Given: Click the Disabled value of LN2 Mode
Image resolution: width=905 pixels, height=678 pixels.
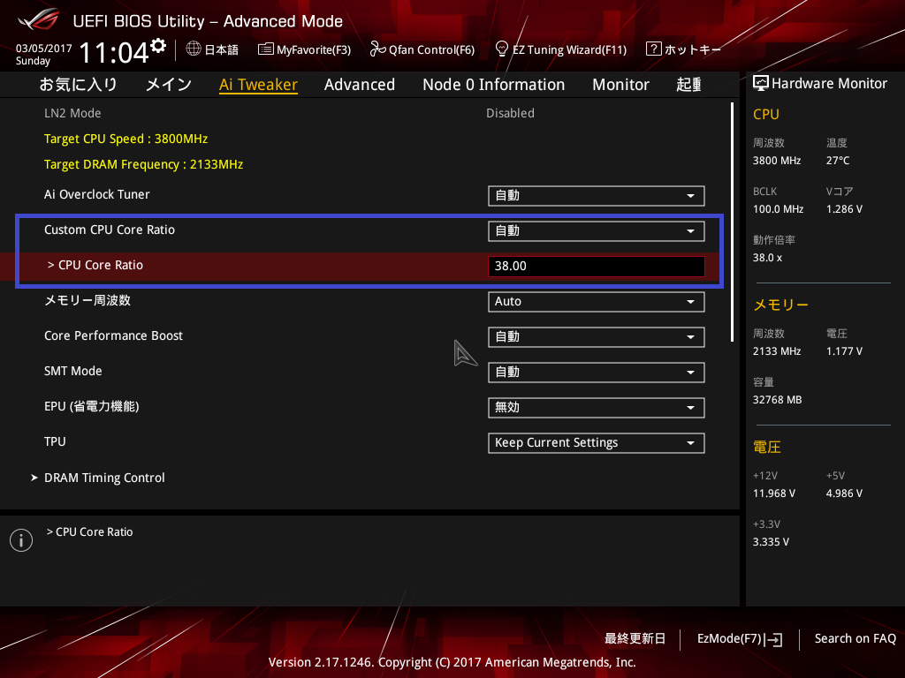Looking at the screenshot, I should [510, 113].
